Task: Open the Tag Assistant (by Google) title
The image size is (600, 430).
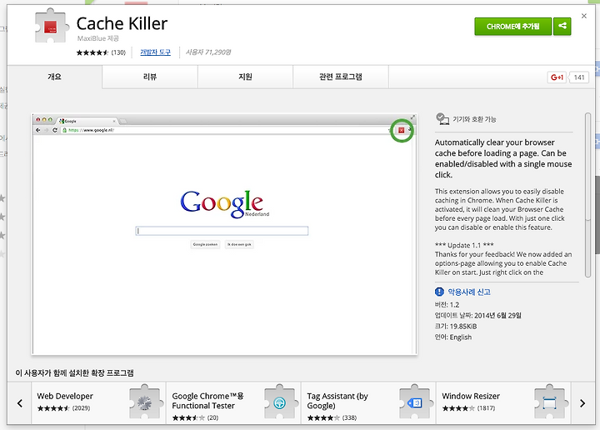Action: (337, 401)
